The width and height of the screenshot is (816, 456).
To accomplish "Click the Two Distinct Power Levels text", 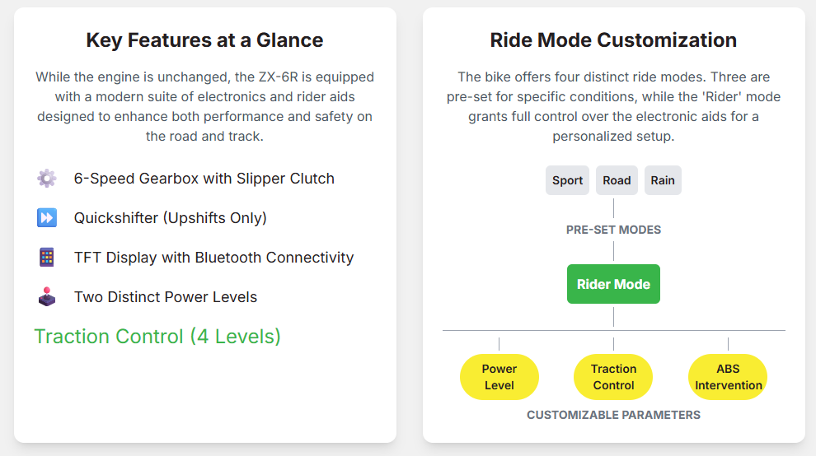I will (x=166, y=297).
